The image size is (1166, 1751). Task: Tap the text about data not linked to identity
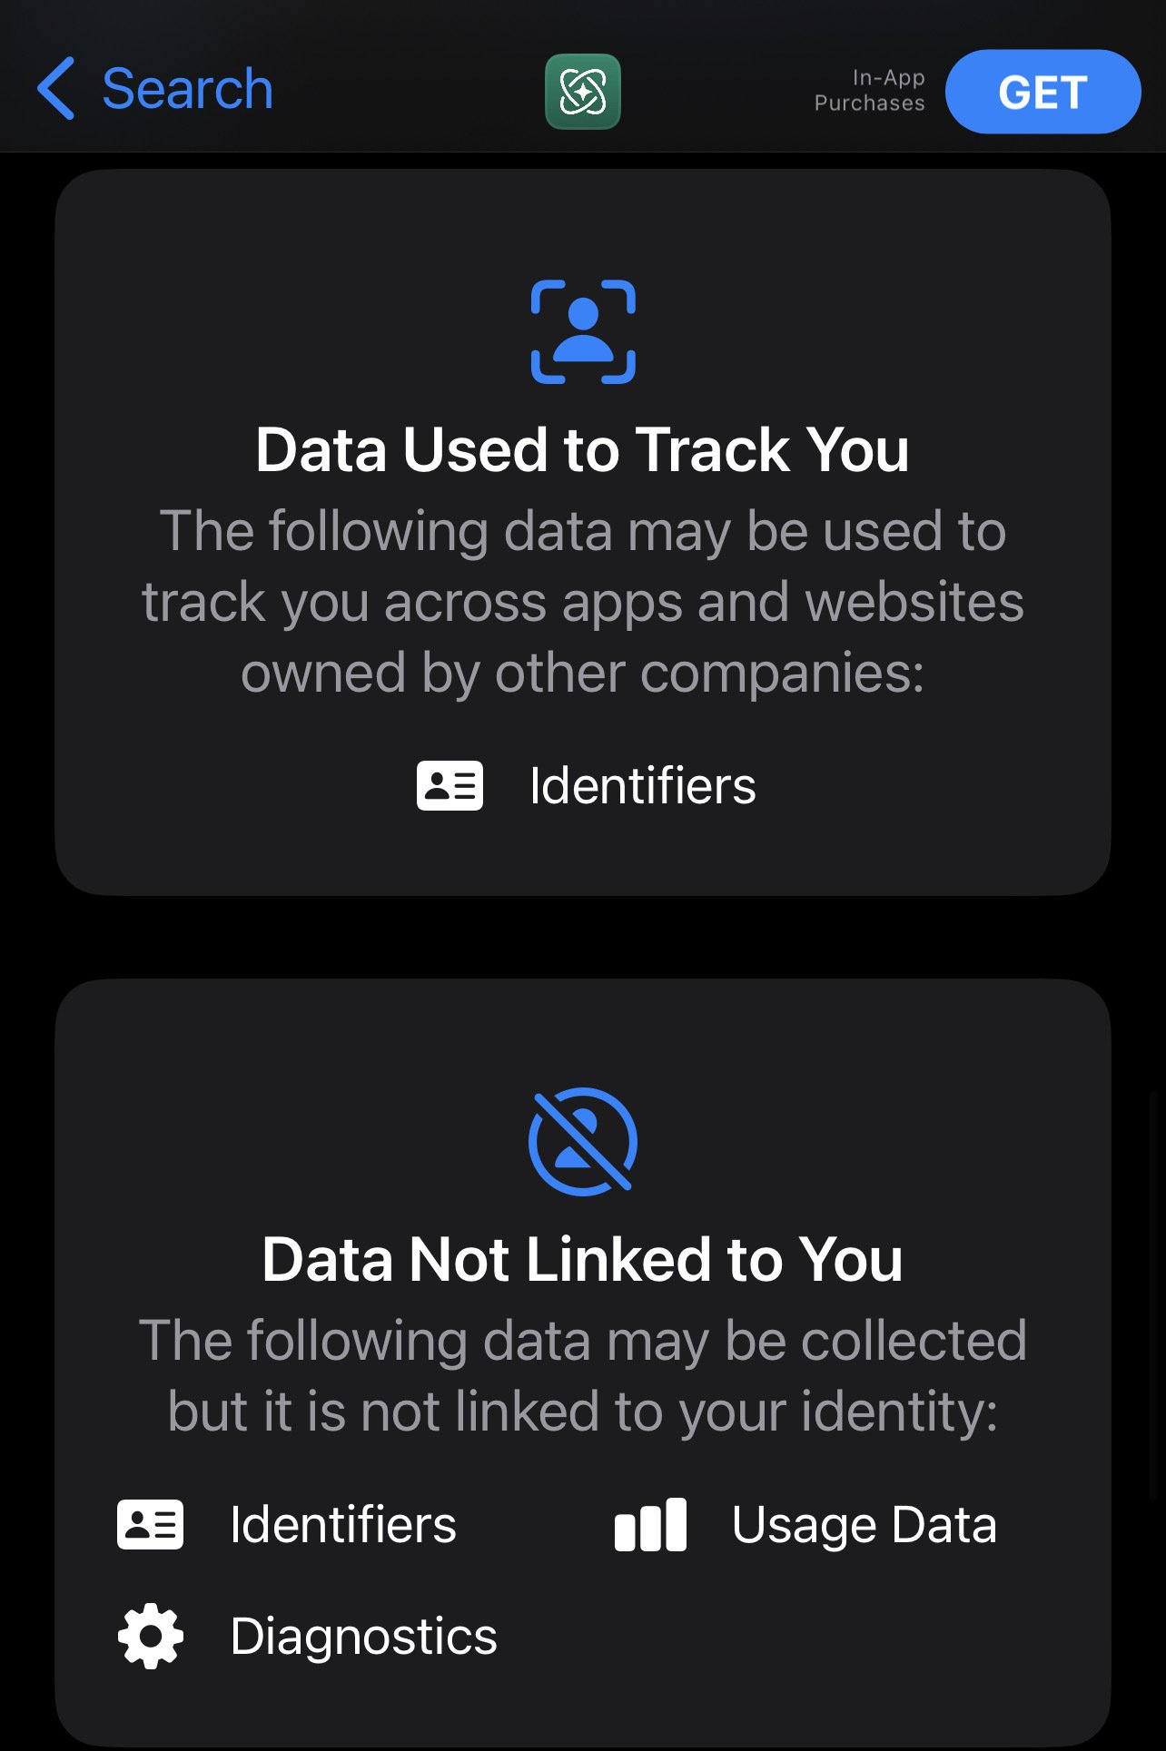583,1376
